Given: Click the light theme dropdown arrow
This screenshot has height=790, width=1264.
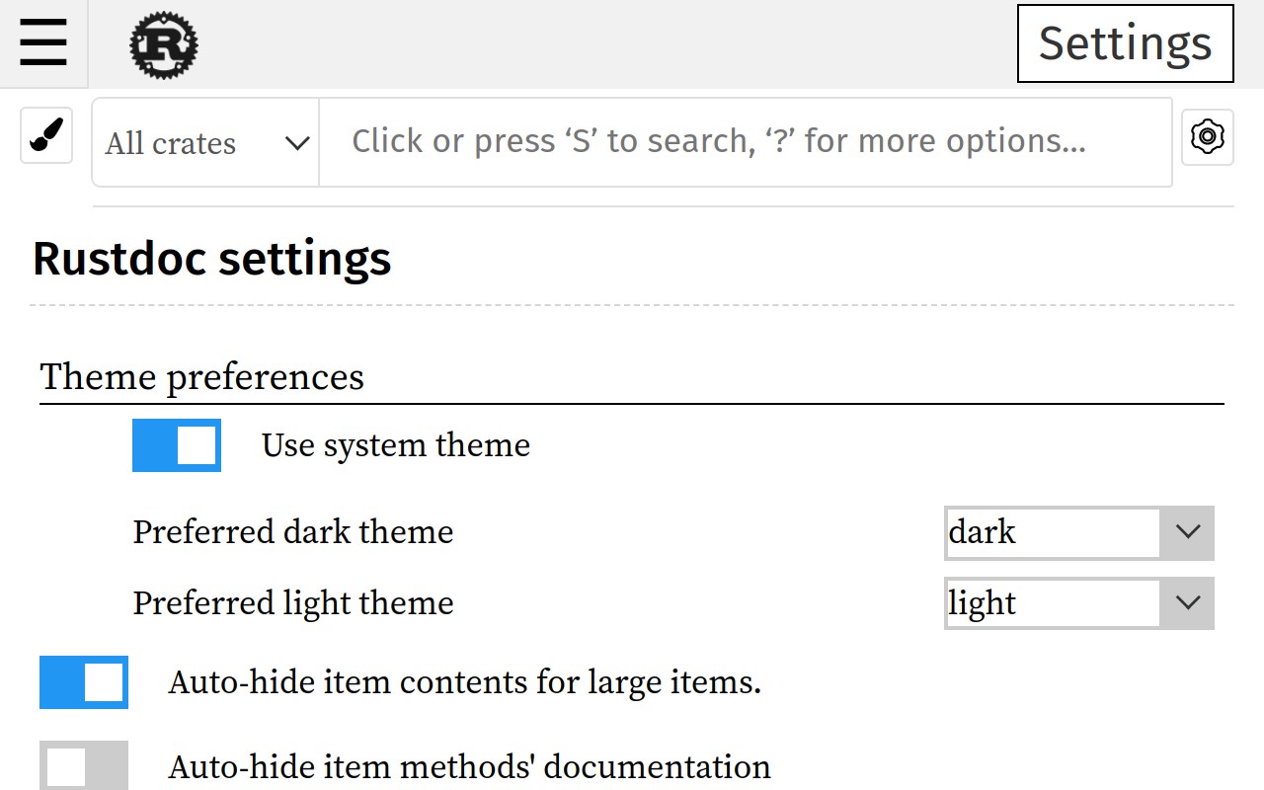Looking at the screenshot, I should tap(1187, 602).
